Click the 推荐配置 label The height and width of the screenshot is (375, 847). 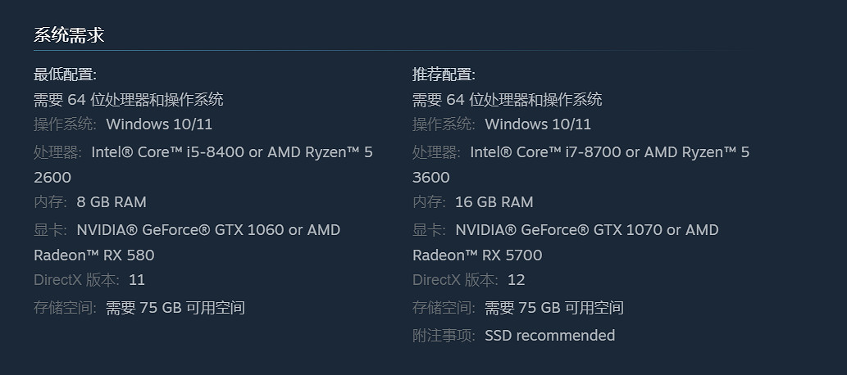444,75
